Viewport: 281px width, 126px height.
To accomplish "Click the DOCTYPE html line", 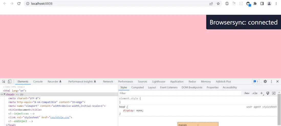I will click(14, 87).
